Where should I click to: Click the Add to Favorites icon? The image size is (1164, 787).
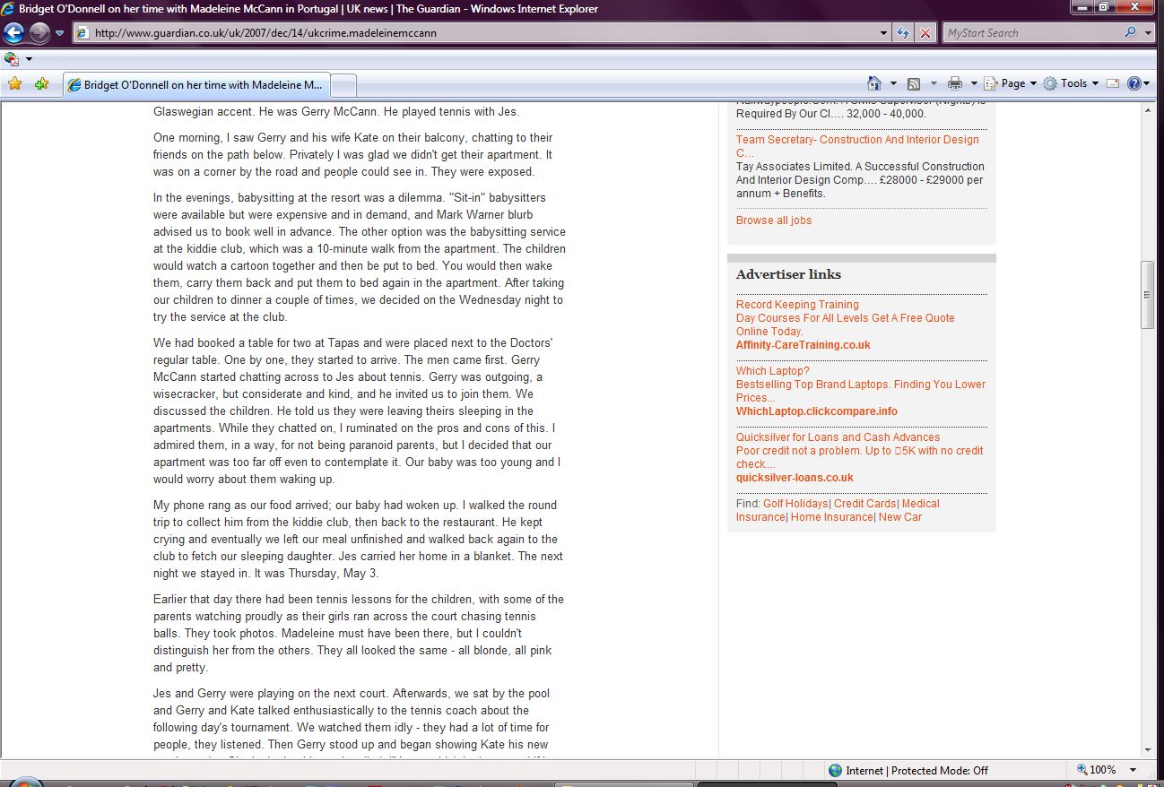point(41,83)
